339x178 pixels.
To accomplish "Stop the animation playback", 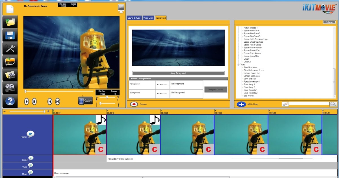I will 34,101.
